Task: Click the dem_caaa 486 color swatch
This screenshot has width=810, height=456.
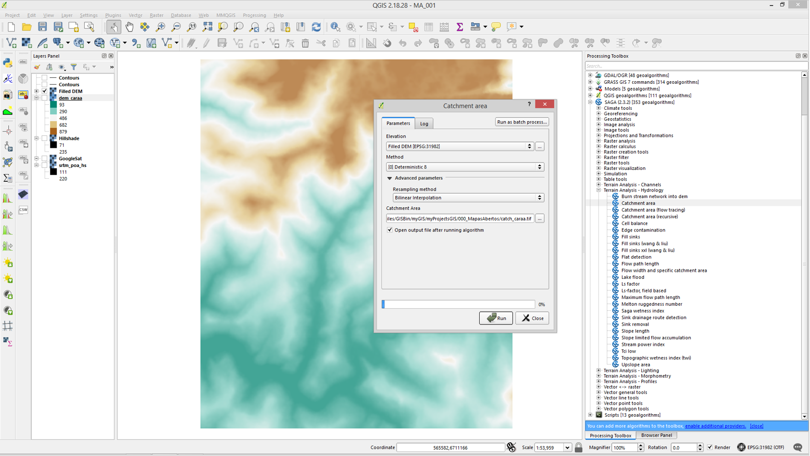Action: (x=53, y=118)
